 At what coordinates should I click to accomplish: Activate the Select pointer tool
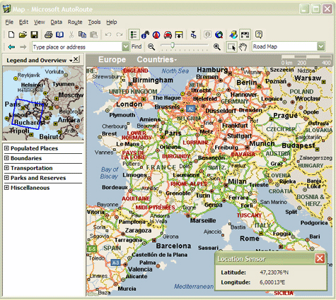point(231,47)
